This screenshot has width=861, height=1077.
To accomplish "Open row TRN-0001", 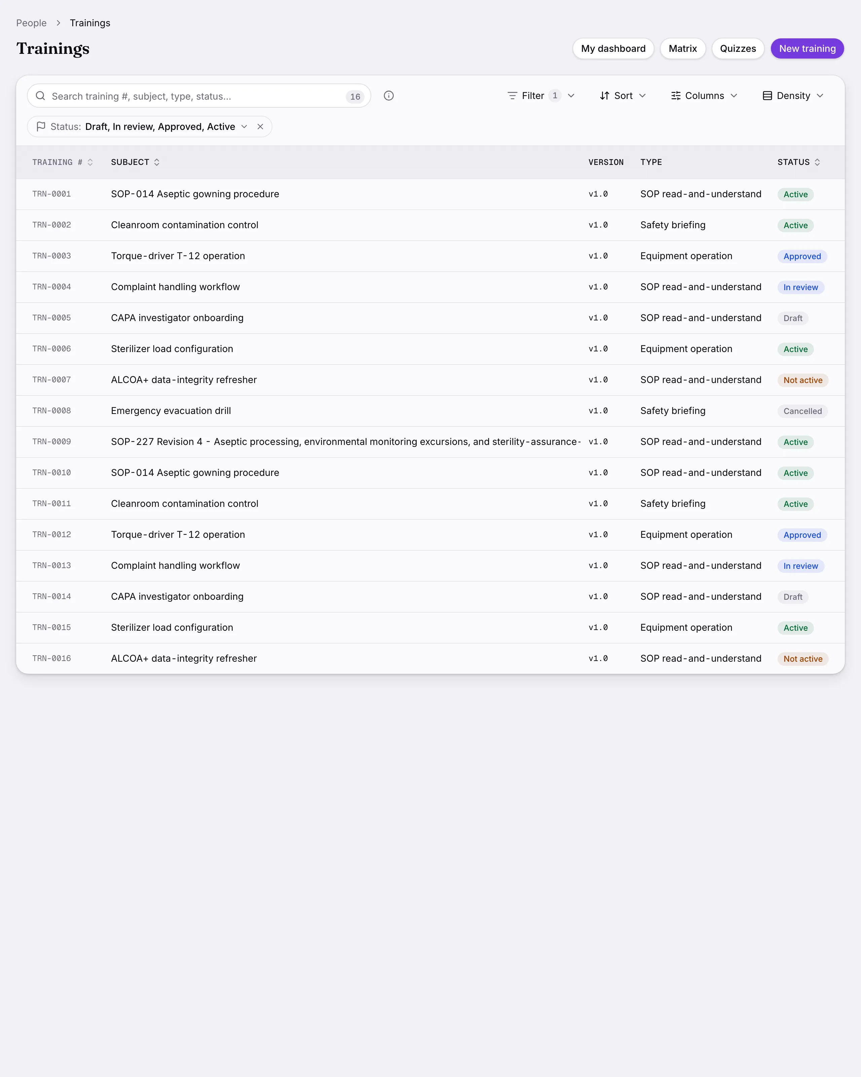I will tap(430, 194).
